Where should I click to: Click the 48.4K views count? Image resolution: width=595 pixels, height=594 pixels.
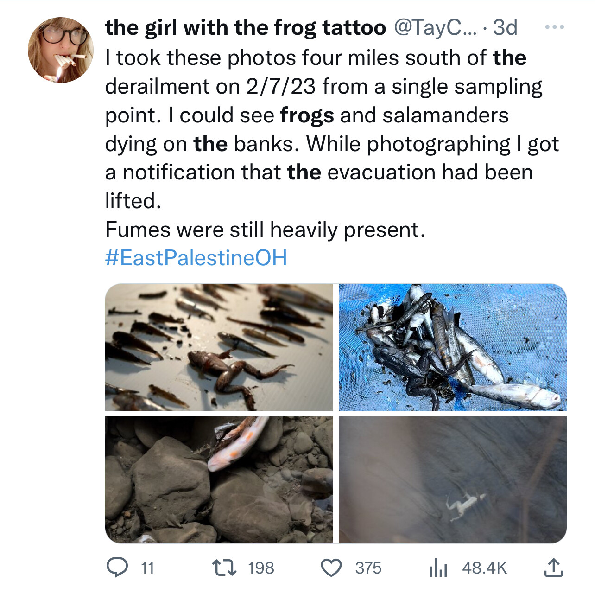pos(485,568)
